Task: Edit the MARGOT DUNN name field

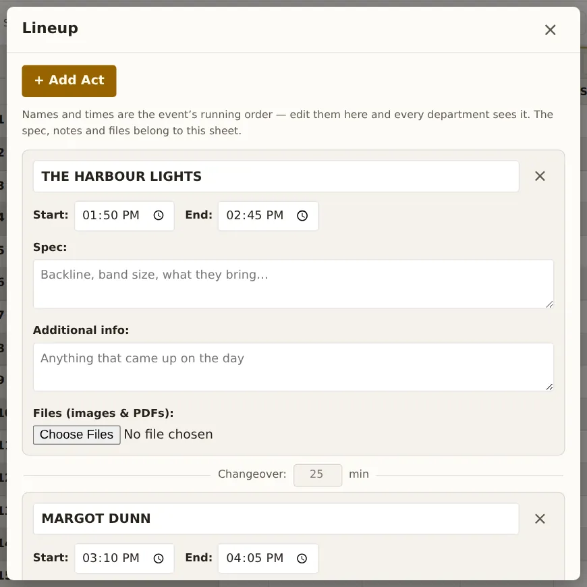Action: (x=276, y=519)
